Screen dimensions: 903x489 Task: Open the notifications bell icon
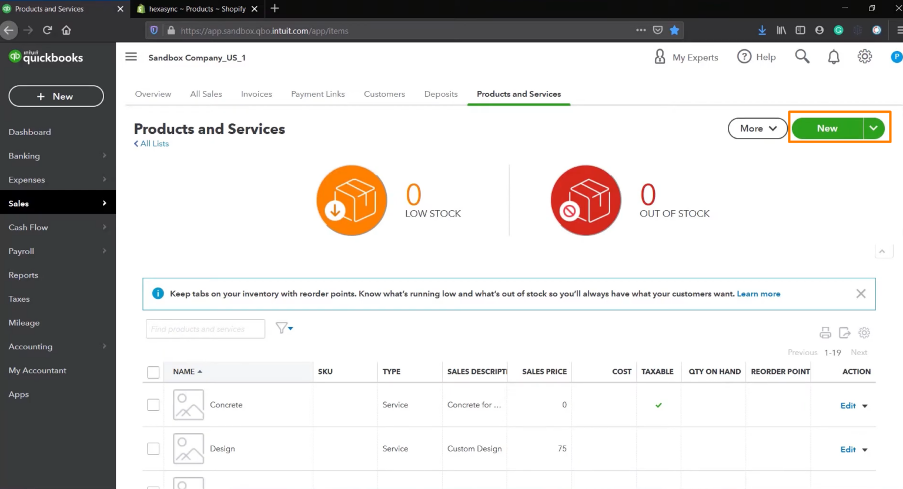pos(834,57)
